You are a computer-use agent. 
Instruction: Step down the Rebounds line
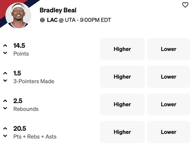click(x=5, y=108)
